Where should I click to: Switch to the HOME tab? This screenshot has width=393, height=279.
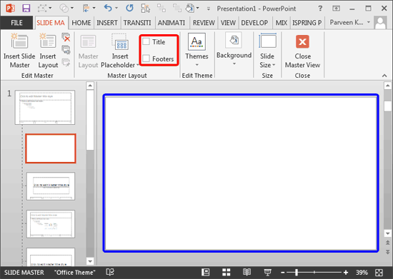81,23
